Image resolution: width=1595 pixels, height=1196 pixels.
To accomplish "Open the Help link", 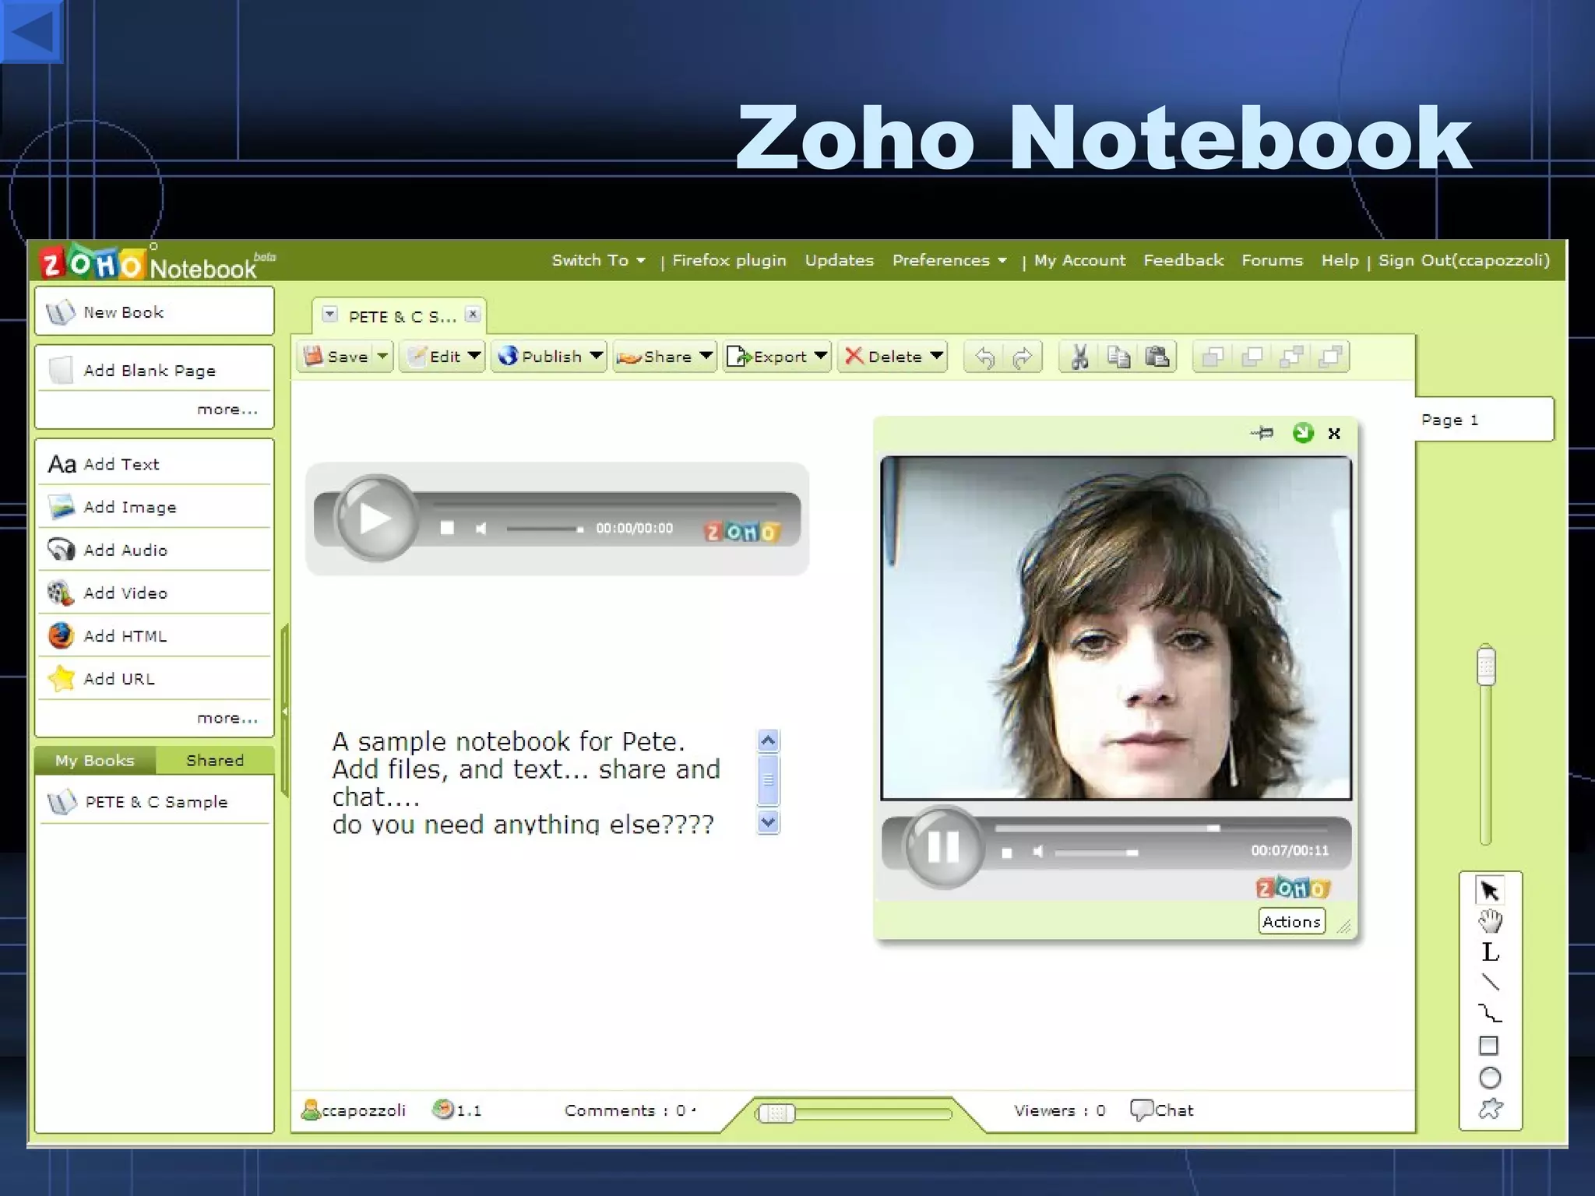I will (x=1340, y=261).
